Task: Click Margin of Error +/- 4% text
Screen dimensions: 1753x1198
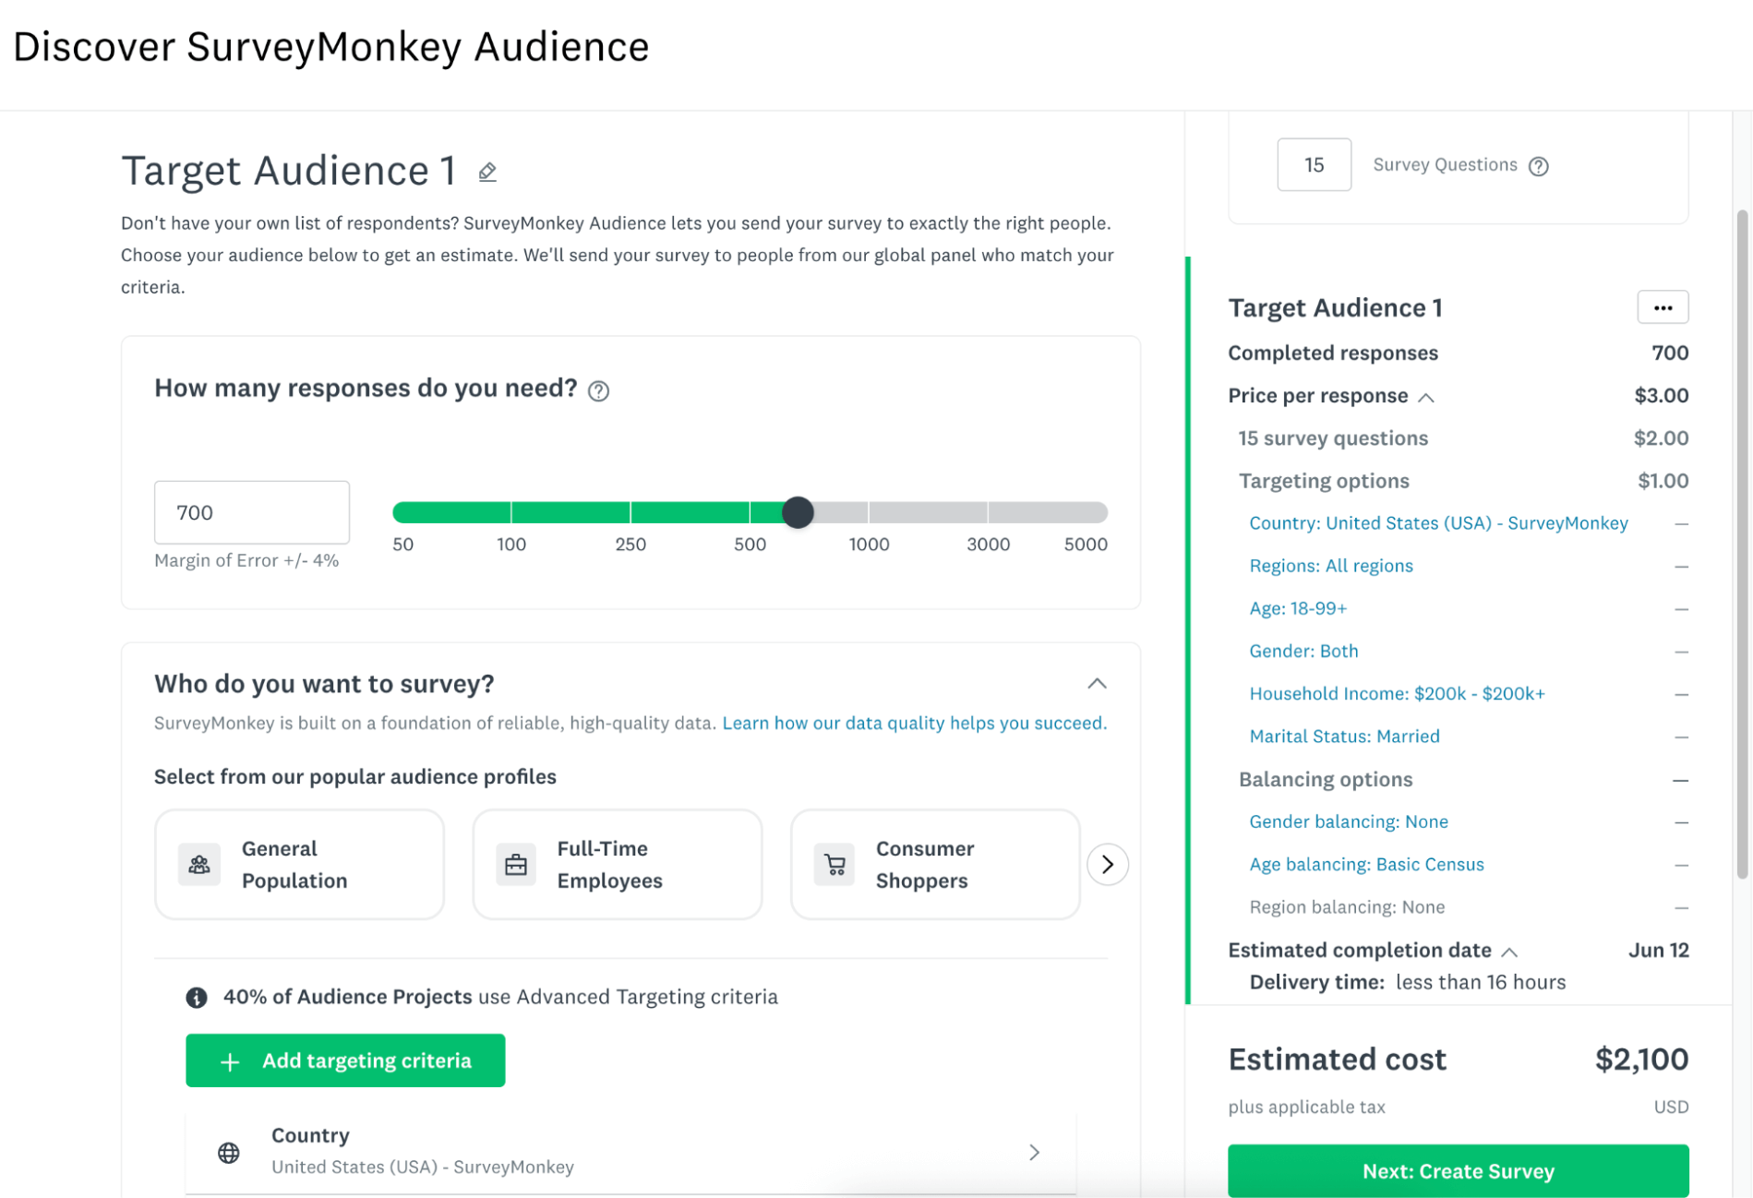Action: tap(246, 560)
